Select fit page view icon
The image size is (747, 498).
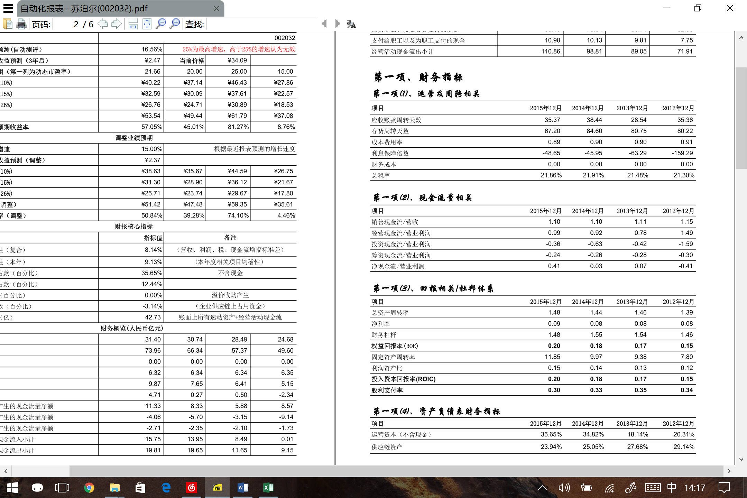147,24
